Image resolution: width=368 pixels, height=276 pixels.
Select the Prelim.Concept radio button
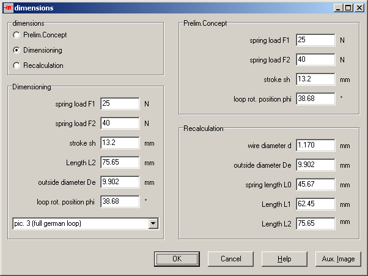point(17,35)
